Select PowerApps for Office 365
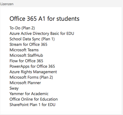123x115 pixels. [32, 67]
